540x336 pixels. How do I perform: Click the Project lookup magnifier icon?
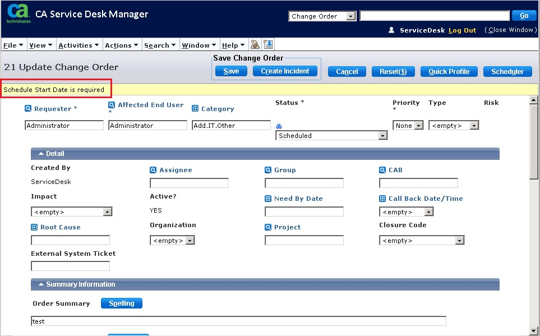tap(268, 227)
